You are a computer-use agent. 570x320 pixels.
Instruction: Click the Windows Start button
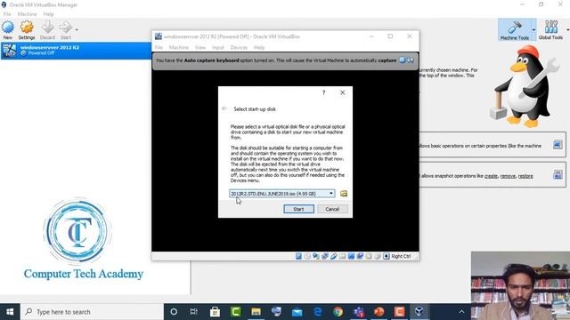click(x=10, y=312)
